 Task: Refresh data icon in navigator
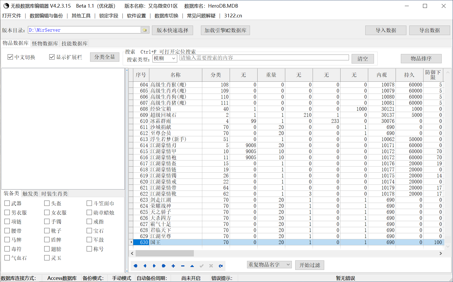(221, 266)
